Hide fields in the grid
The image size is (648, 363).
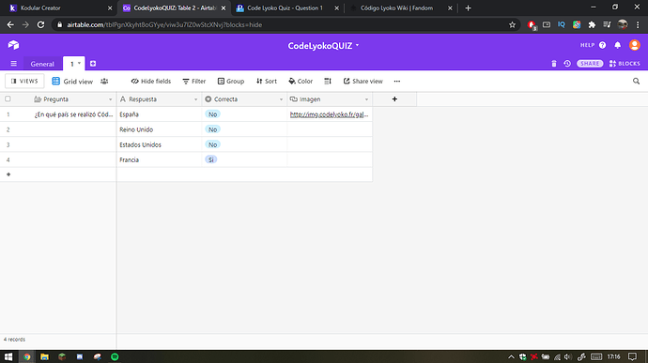(151, 82)
